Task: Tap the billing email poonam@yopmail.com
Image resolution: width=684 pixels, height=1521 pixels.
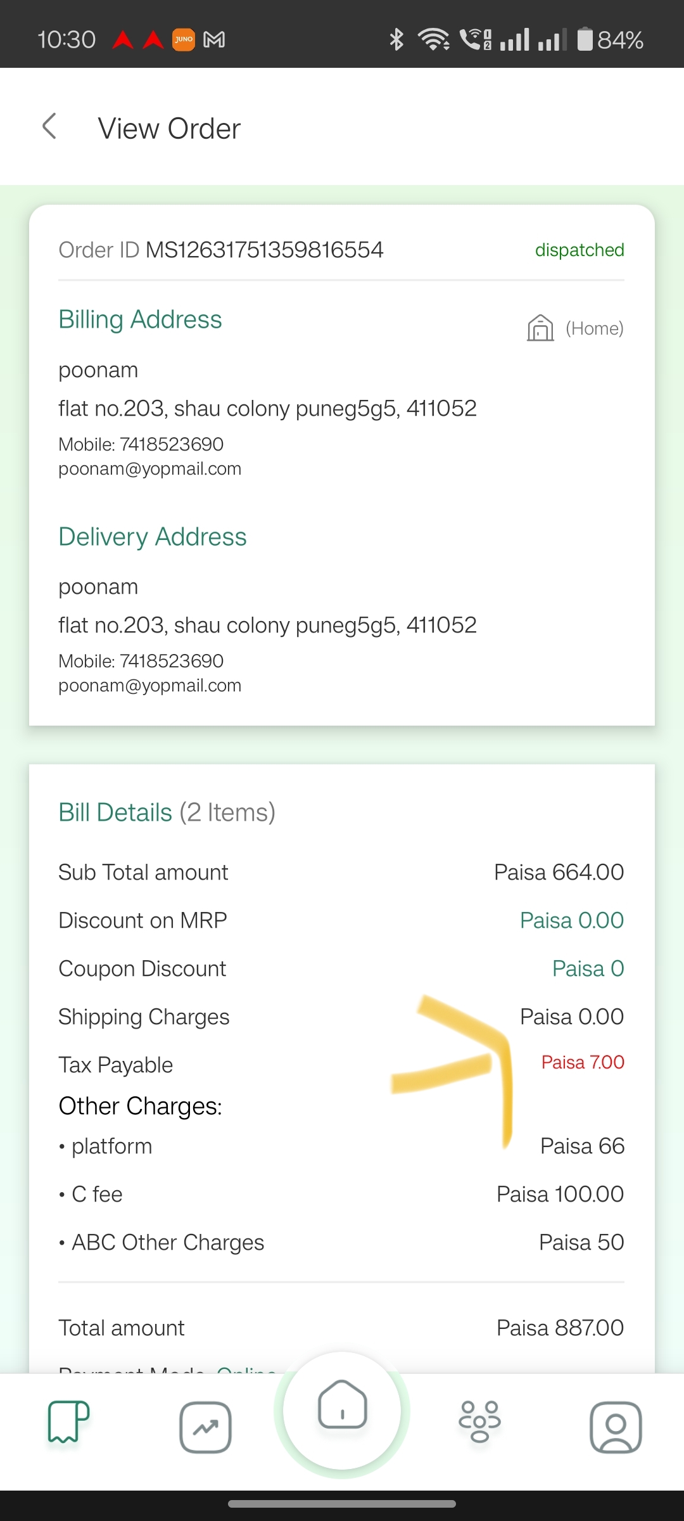Action: 149,469
